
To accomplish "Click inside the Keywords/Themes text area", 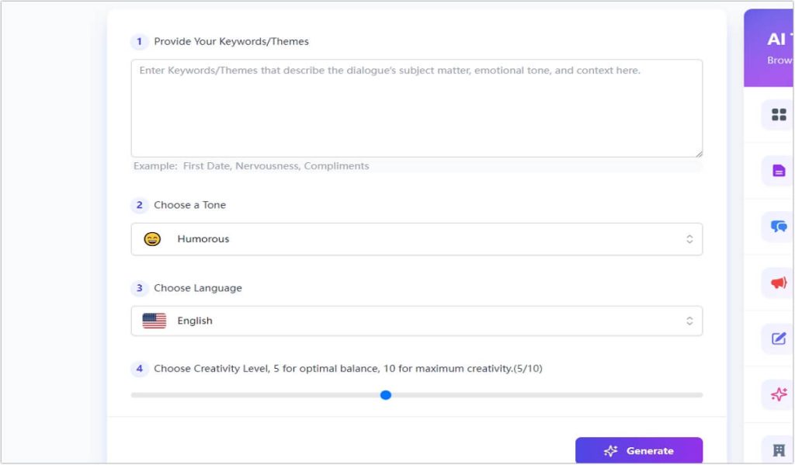I will pos(416,107).
